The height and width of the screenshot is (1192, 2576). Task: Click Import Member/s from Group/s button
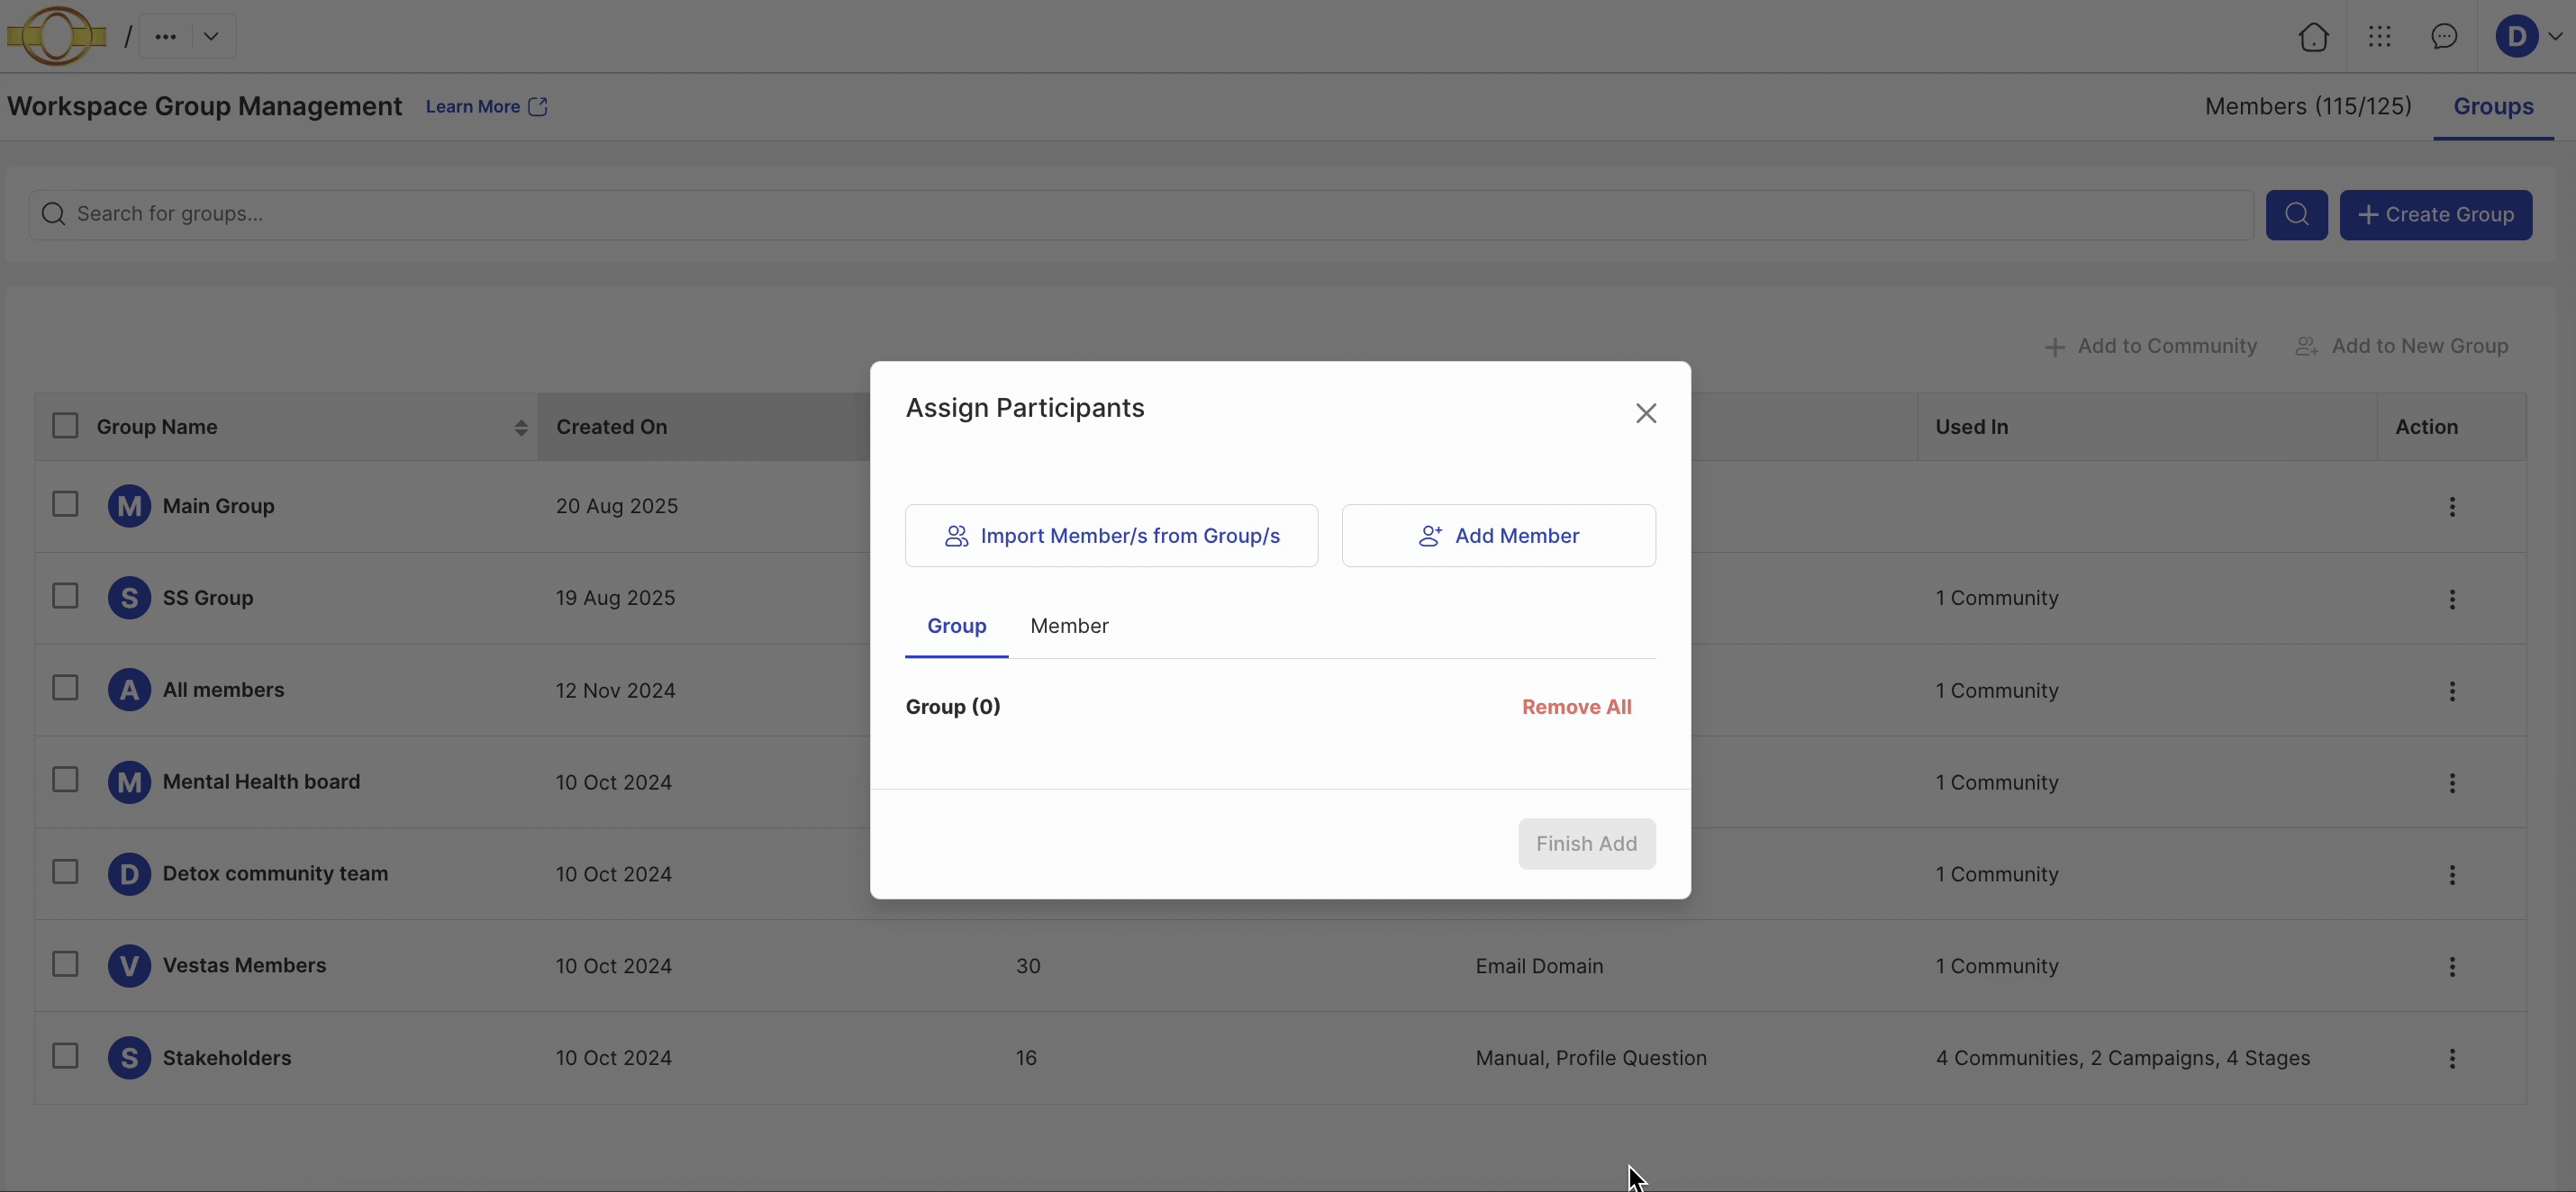tap(1111, 536)
